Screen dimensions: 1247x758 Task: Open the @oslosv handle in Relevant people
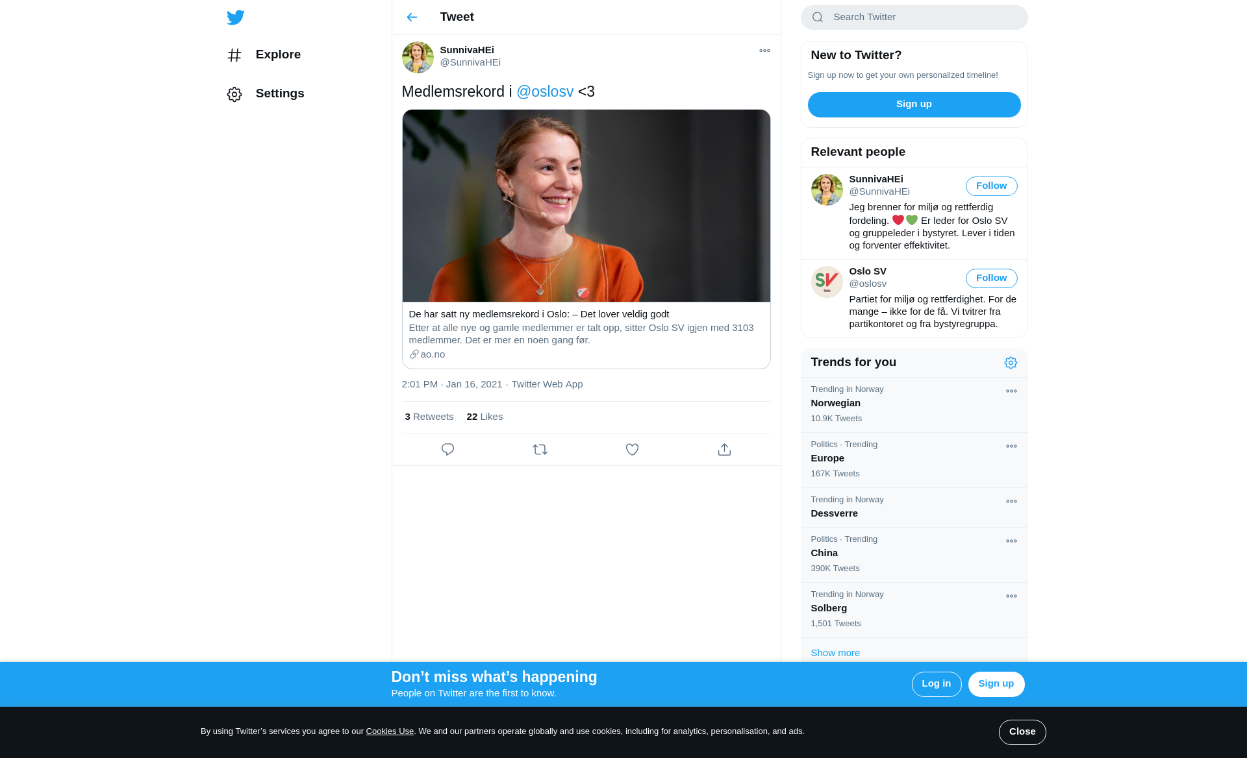click(868, 284)
